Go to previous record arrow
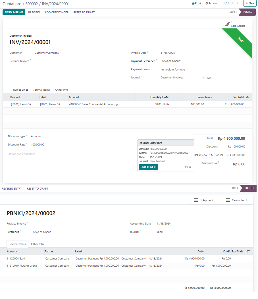 point(233,3)
